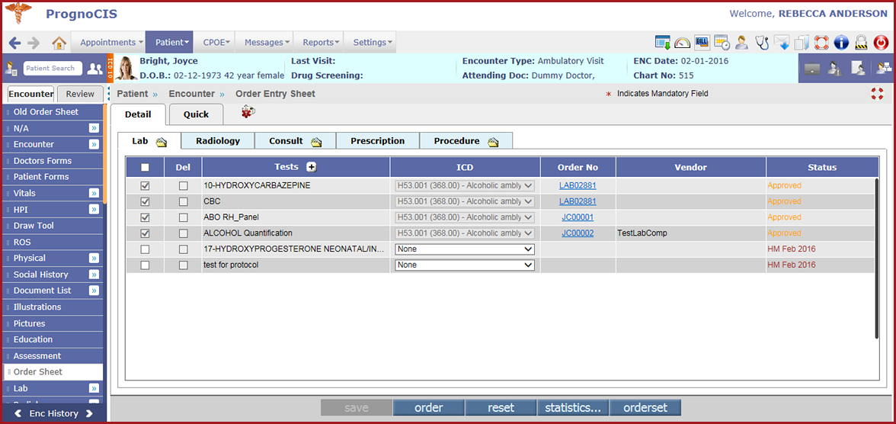This screenshot has height=424, width=896.
Task: Uncheck the ALCOHOL Quantification select checkbox
Action: [145, 233]
